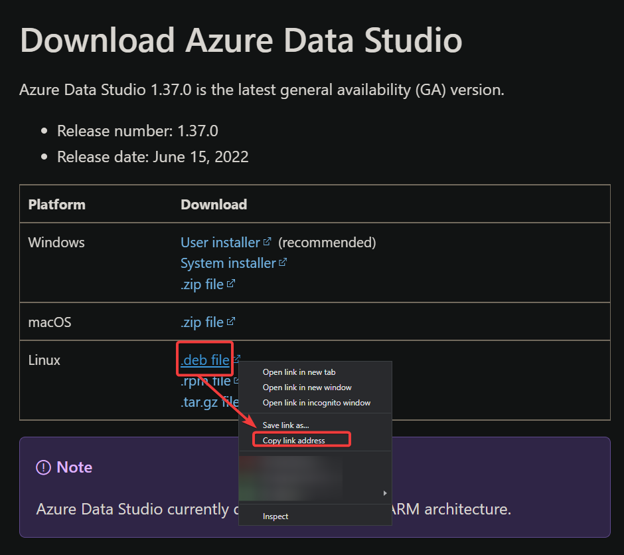
Task: Choose Open link in incognito window
Action: [317, 403]
